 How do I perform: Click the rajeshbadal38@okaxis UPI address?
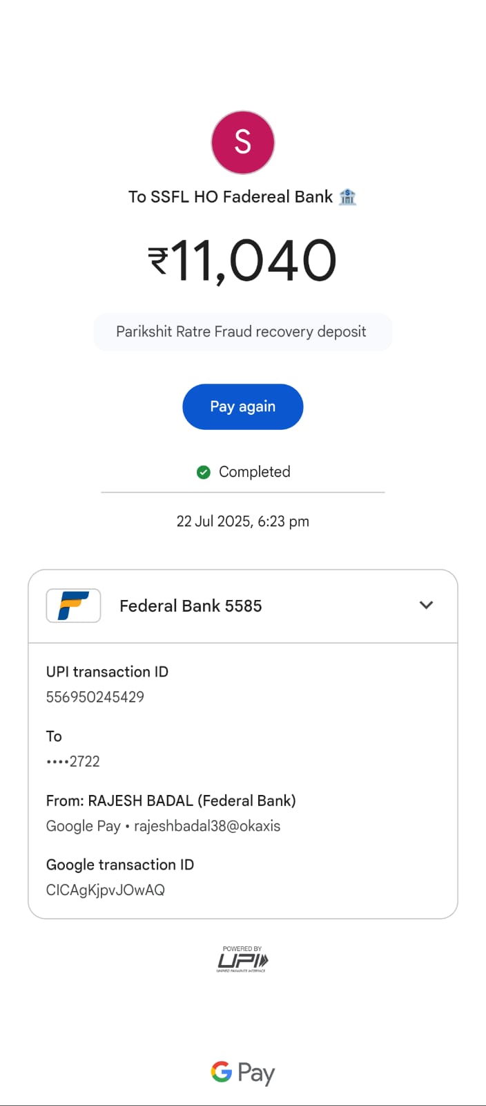point(207,826)
